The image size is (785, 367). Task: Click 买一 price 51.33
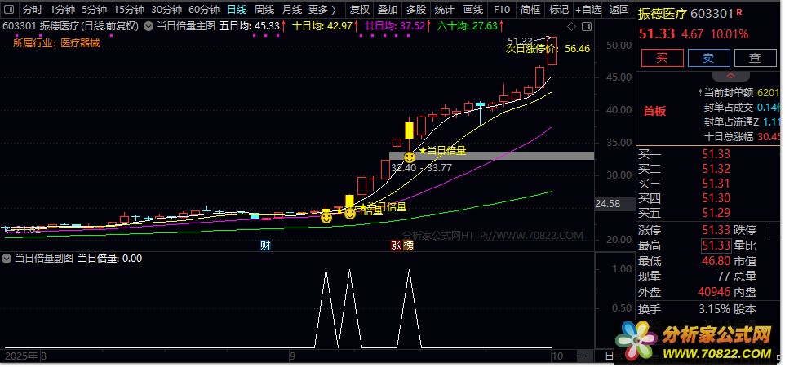[716, 154]
